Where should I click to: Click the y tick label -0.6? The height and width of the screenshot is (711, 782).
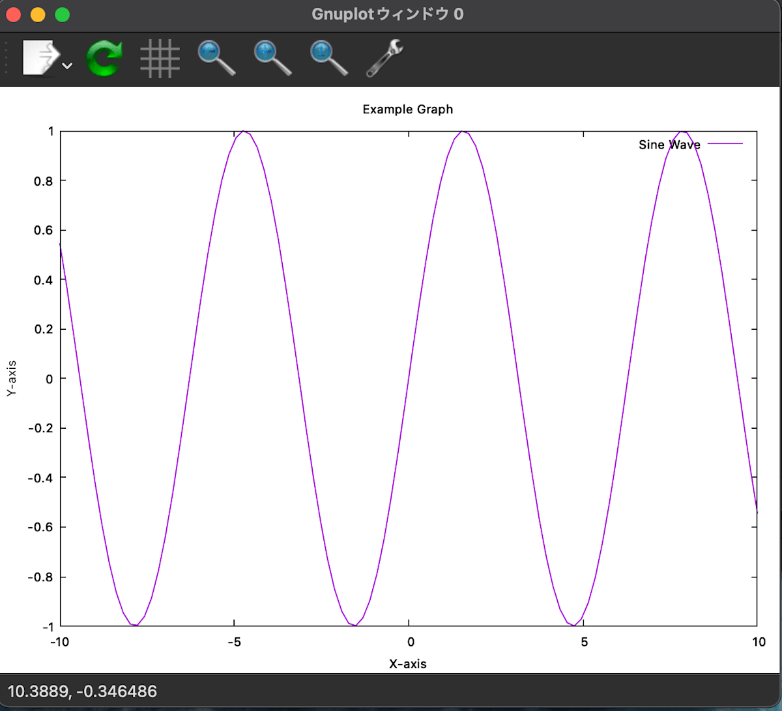coord(40,527)
